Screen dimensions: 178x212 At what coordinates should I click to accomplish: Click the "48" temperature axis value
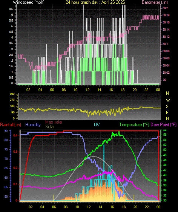(x=165, y=155)
